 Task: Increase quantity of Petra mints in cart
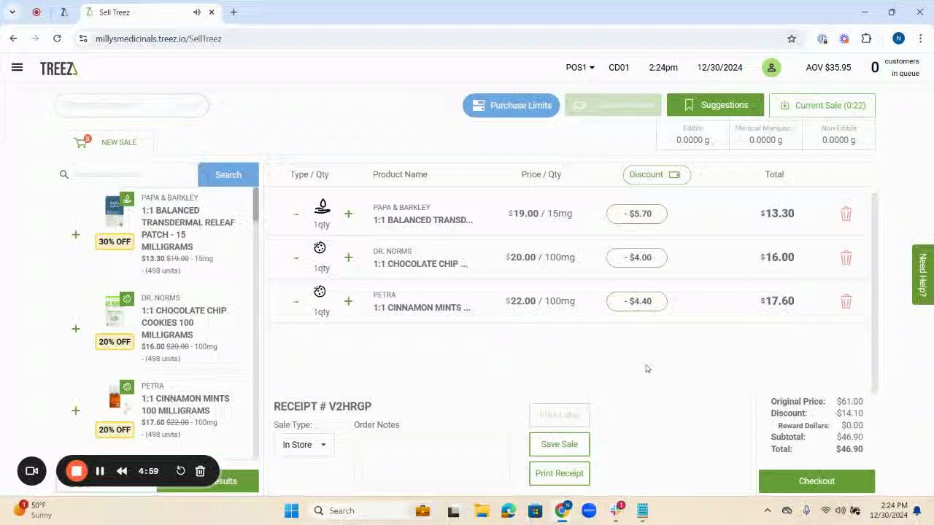pos(348,301)
